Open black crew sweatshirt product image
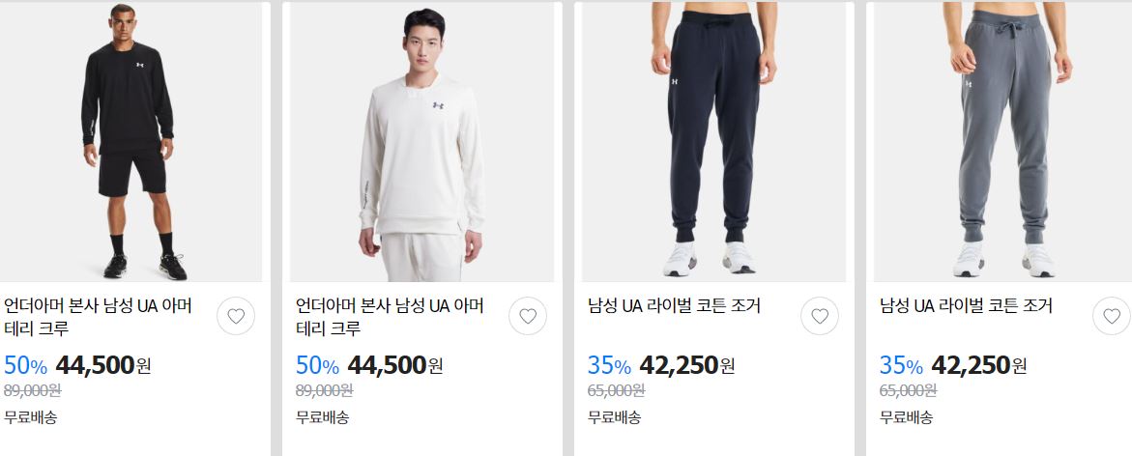Viewport: 1132px width, 456px height. pos(131,141)
